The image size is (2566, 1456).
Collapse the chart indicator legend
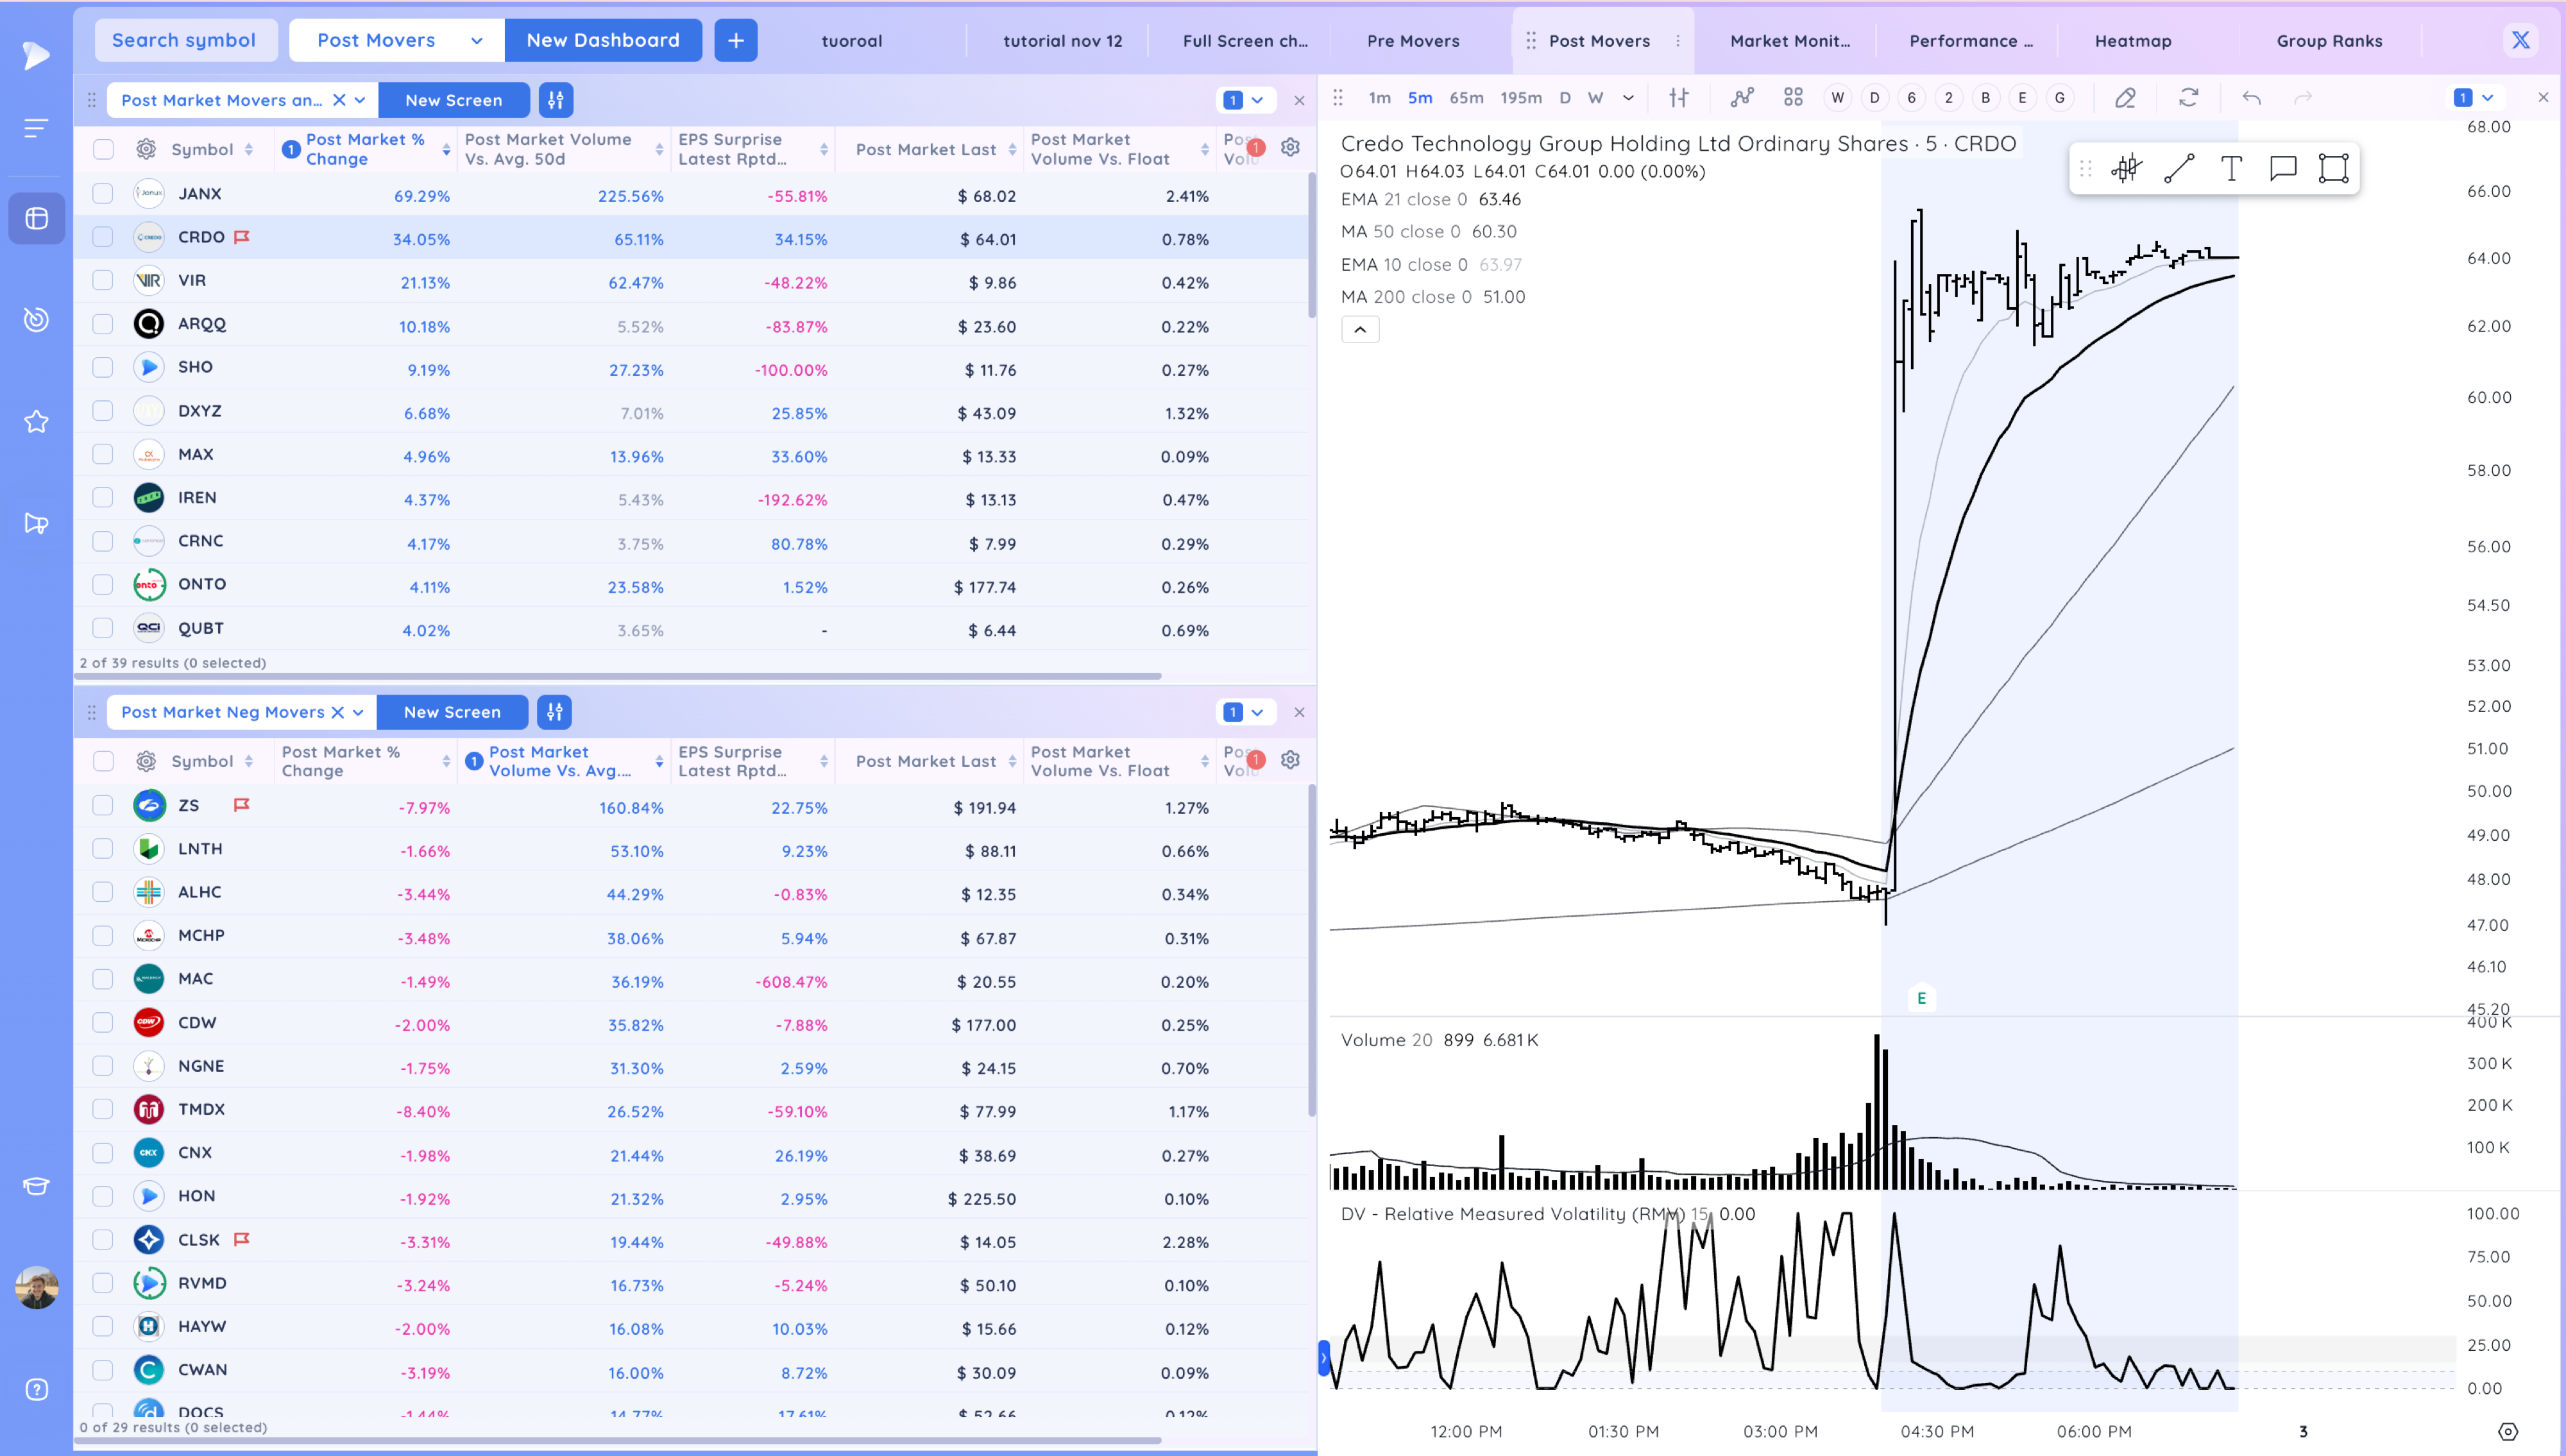point(1360,329)
